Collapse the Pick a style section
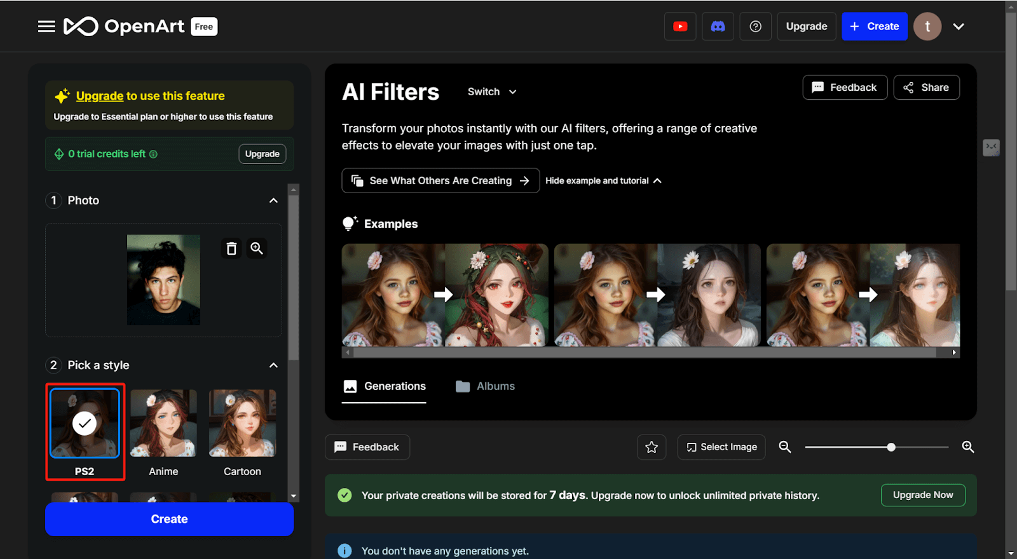 pyautogui.click(x=273, y=365)
